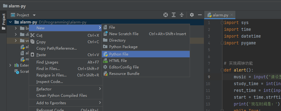Click the Paste clipboard icon in context menu
281x111 pixels.
coord(32,55)
